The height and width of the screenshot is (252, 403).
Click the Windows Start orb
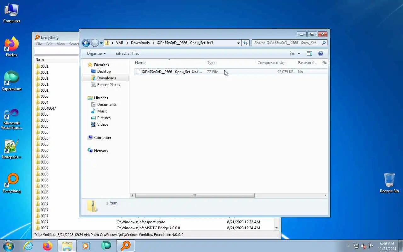tap(9, 246)
